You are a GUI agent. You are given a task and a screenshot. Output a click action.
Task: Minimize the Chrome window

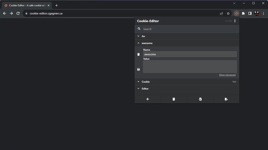[x=244, y=3]
